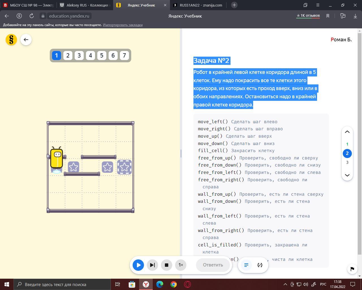Toggle the text description view icon
Image resolution: width=362 pixels, height=290 pixels.
click(x=246, y=265)
